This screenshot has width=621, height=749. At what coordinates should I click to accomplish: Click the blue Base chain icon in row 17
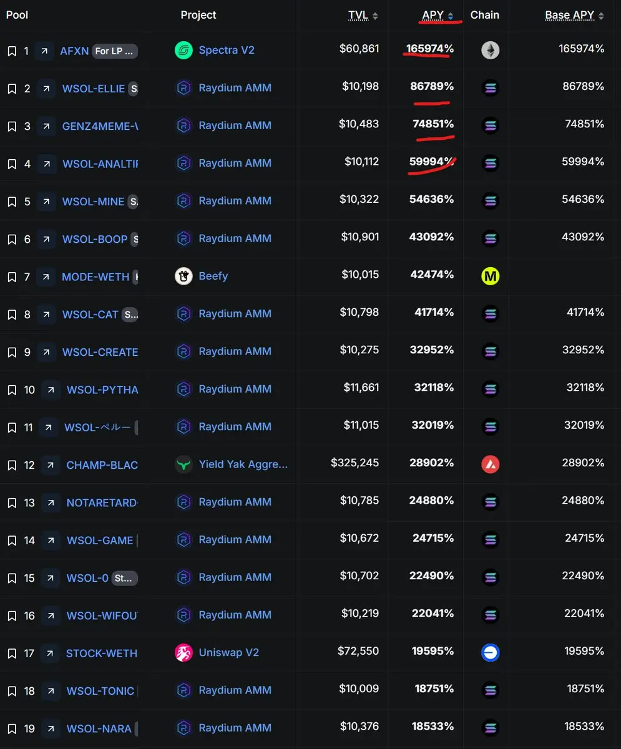point(491,653)
